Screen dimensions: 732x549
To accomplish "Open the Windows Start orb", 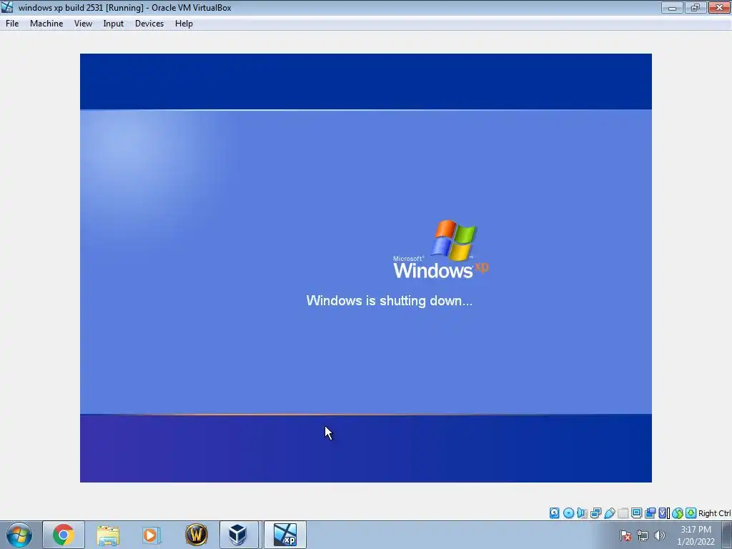I will (x=19, y=535).
